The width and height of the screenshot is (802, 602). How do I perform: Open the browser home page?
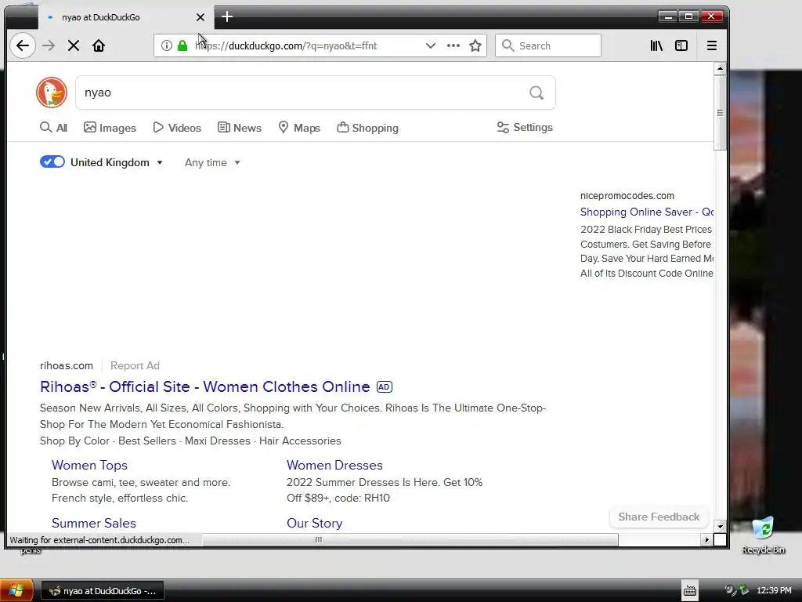98,45
